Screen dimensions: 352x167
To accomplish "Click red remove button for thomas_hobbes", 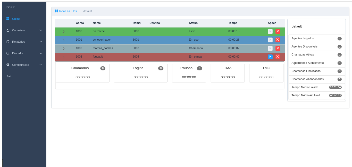I will click(x=278, y=48).
